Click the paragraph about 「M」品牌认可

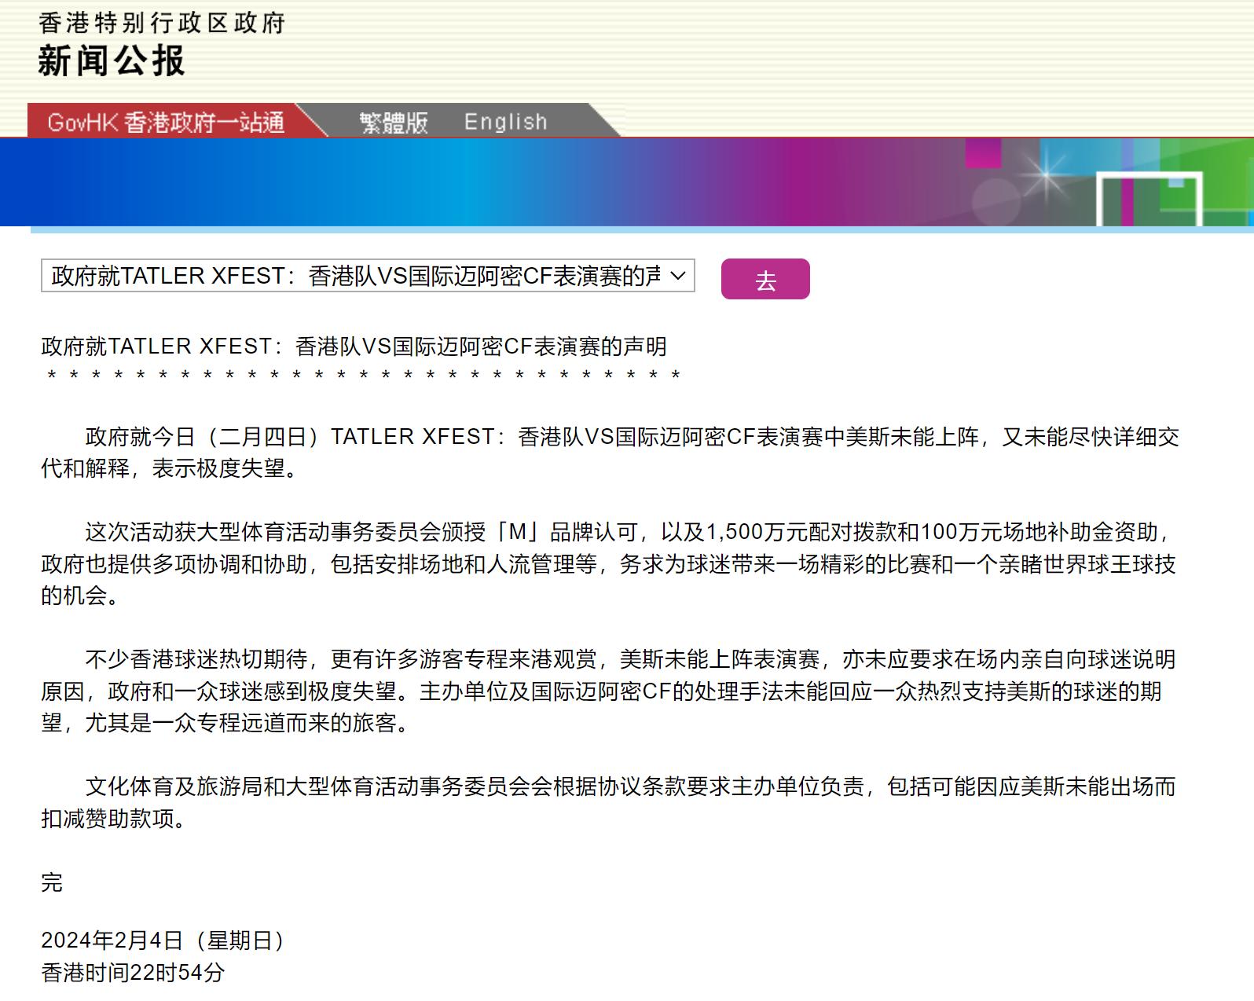tap(610, 563)
